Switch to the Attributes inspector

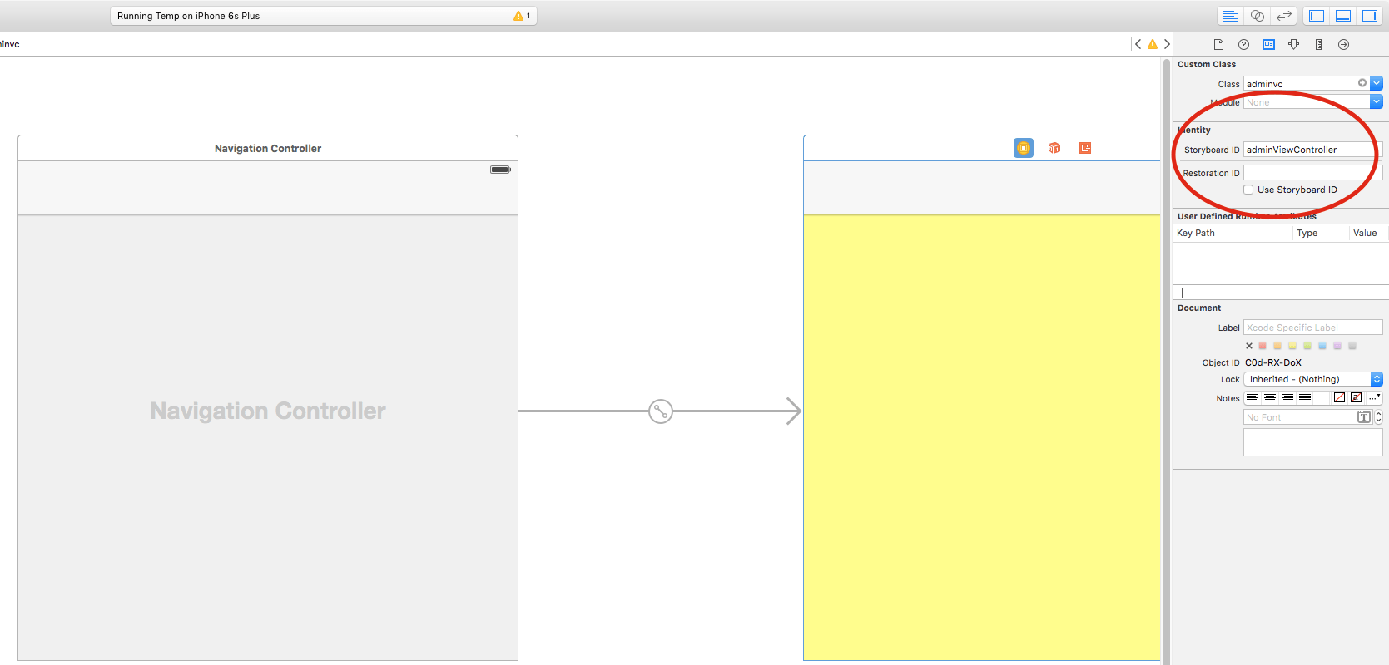coord(1293,45)
